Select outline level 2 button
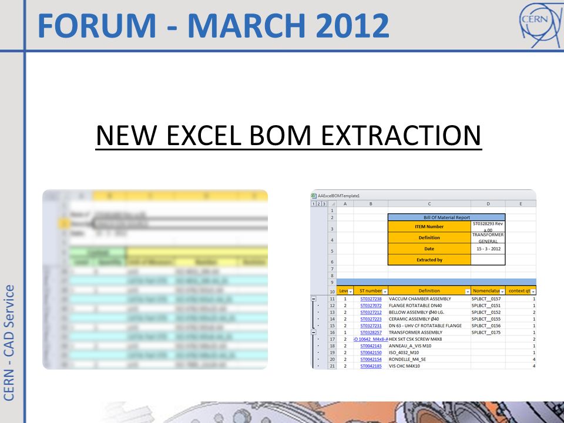This screenshot has height=423, width=564. 318,204
